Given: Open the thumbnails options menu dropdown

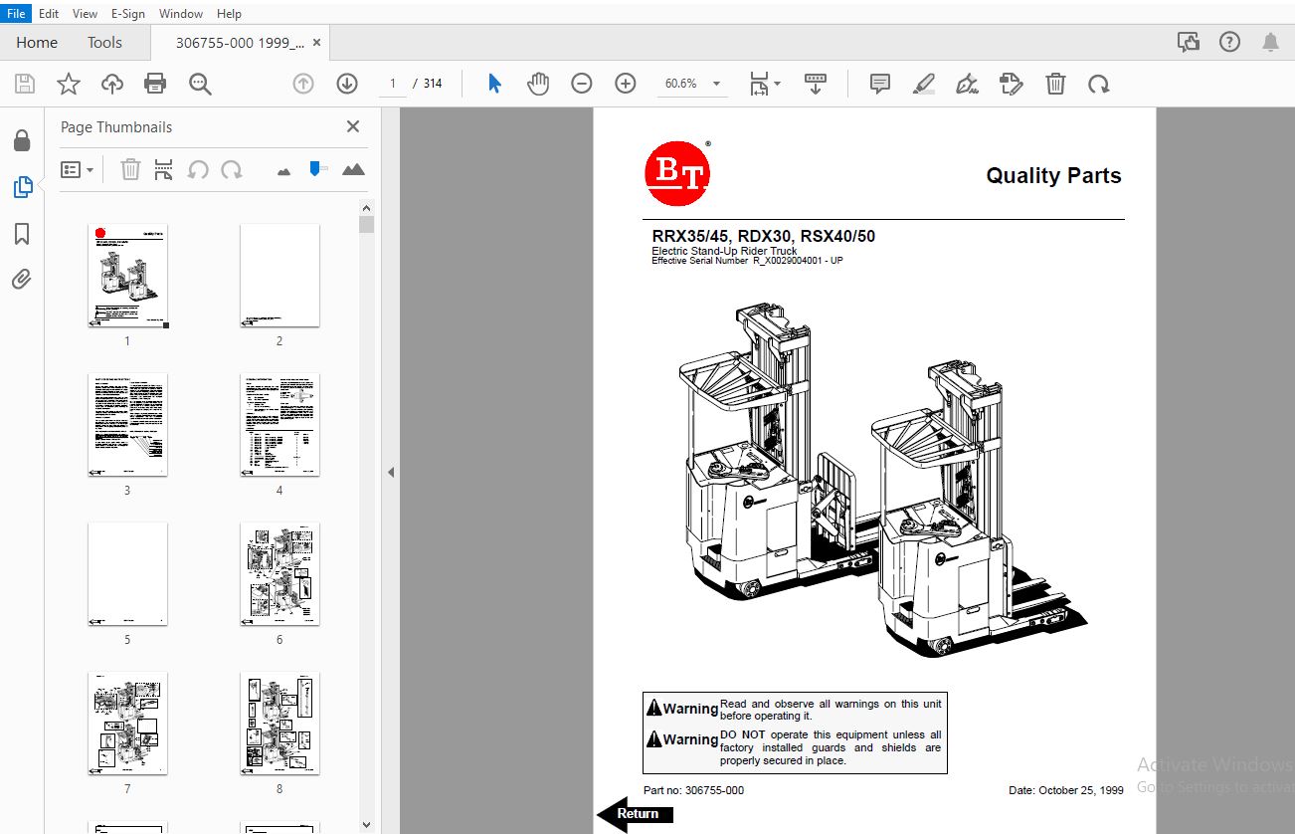Looking at the screenshot, I should (77, 170).
